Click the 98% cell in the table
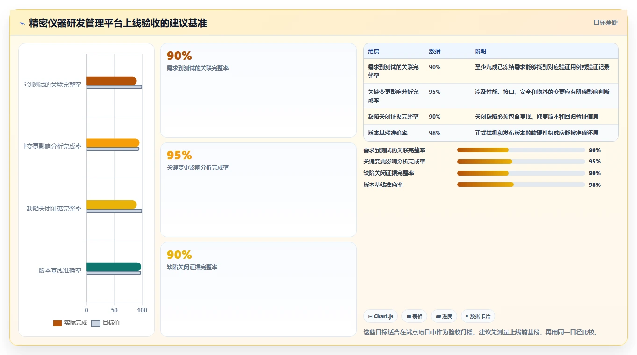Image resolution: width=637 pixels, height=355 pixels. point(435,133)
